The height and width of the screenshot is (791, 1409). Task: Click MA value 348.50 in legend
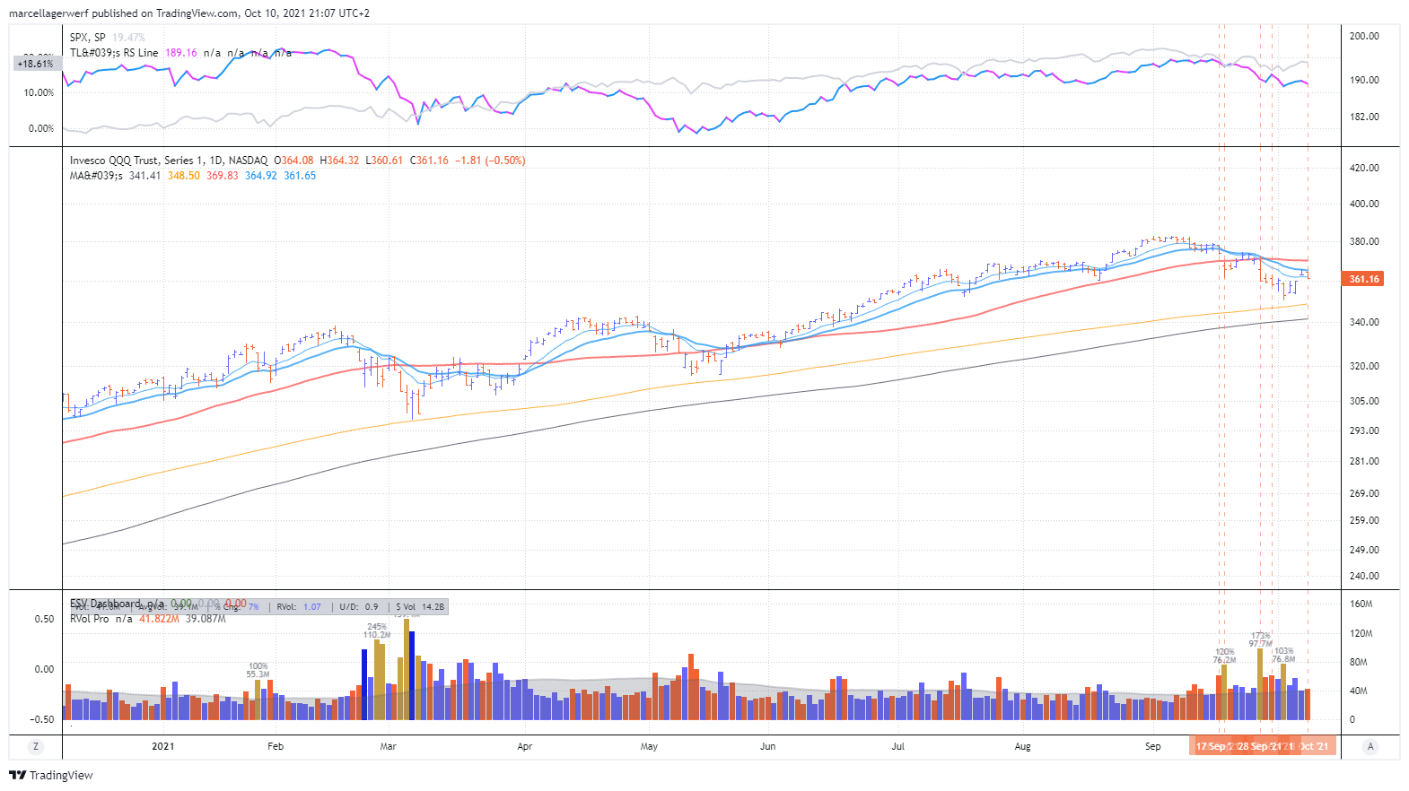tap(184, 176)
